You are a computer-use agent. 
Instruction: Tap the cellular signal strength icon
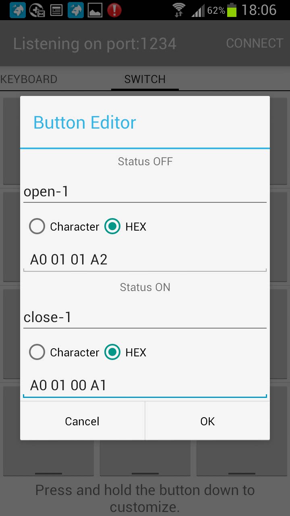[x=198, y=10]
